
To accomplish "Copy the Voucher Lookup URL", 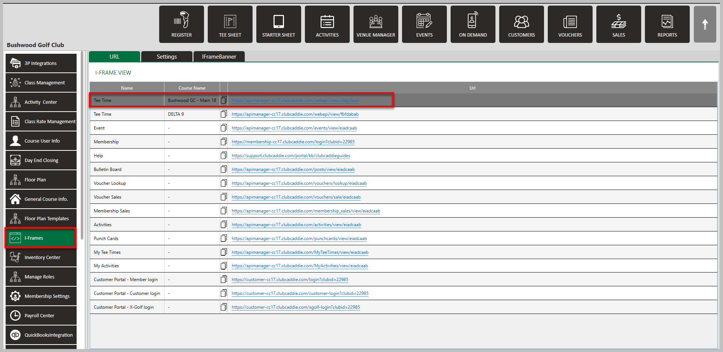I will click(223, 183).
